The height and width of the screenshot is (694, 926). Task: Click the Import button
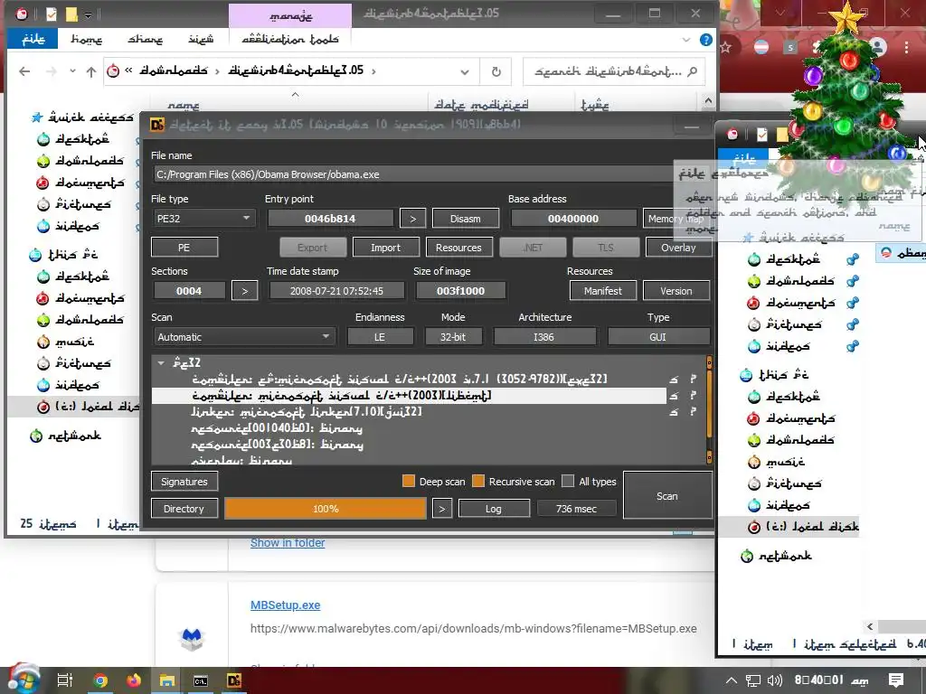[x=385, y=248]
